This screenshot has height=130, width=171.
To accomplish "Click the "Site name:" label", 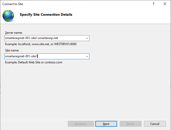I will (12, 51).
